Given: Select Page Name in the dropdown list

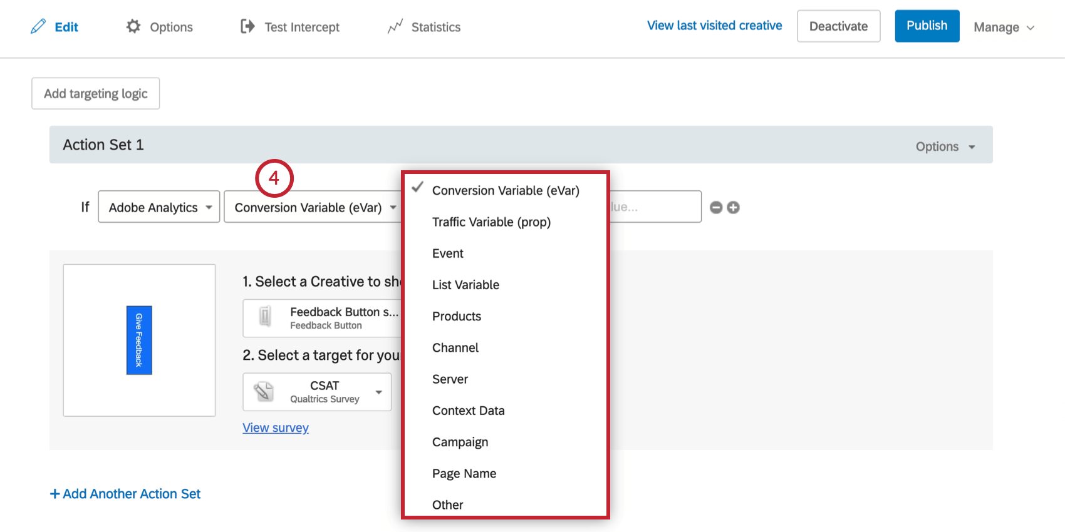Looking at the screenshot, I should tap(464, 474).
